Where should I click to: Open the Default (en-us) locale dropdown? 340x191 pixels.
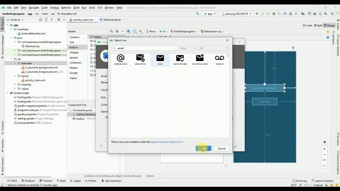pyautogui.click(x=212, y=31)
